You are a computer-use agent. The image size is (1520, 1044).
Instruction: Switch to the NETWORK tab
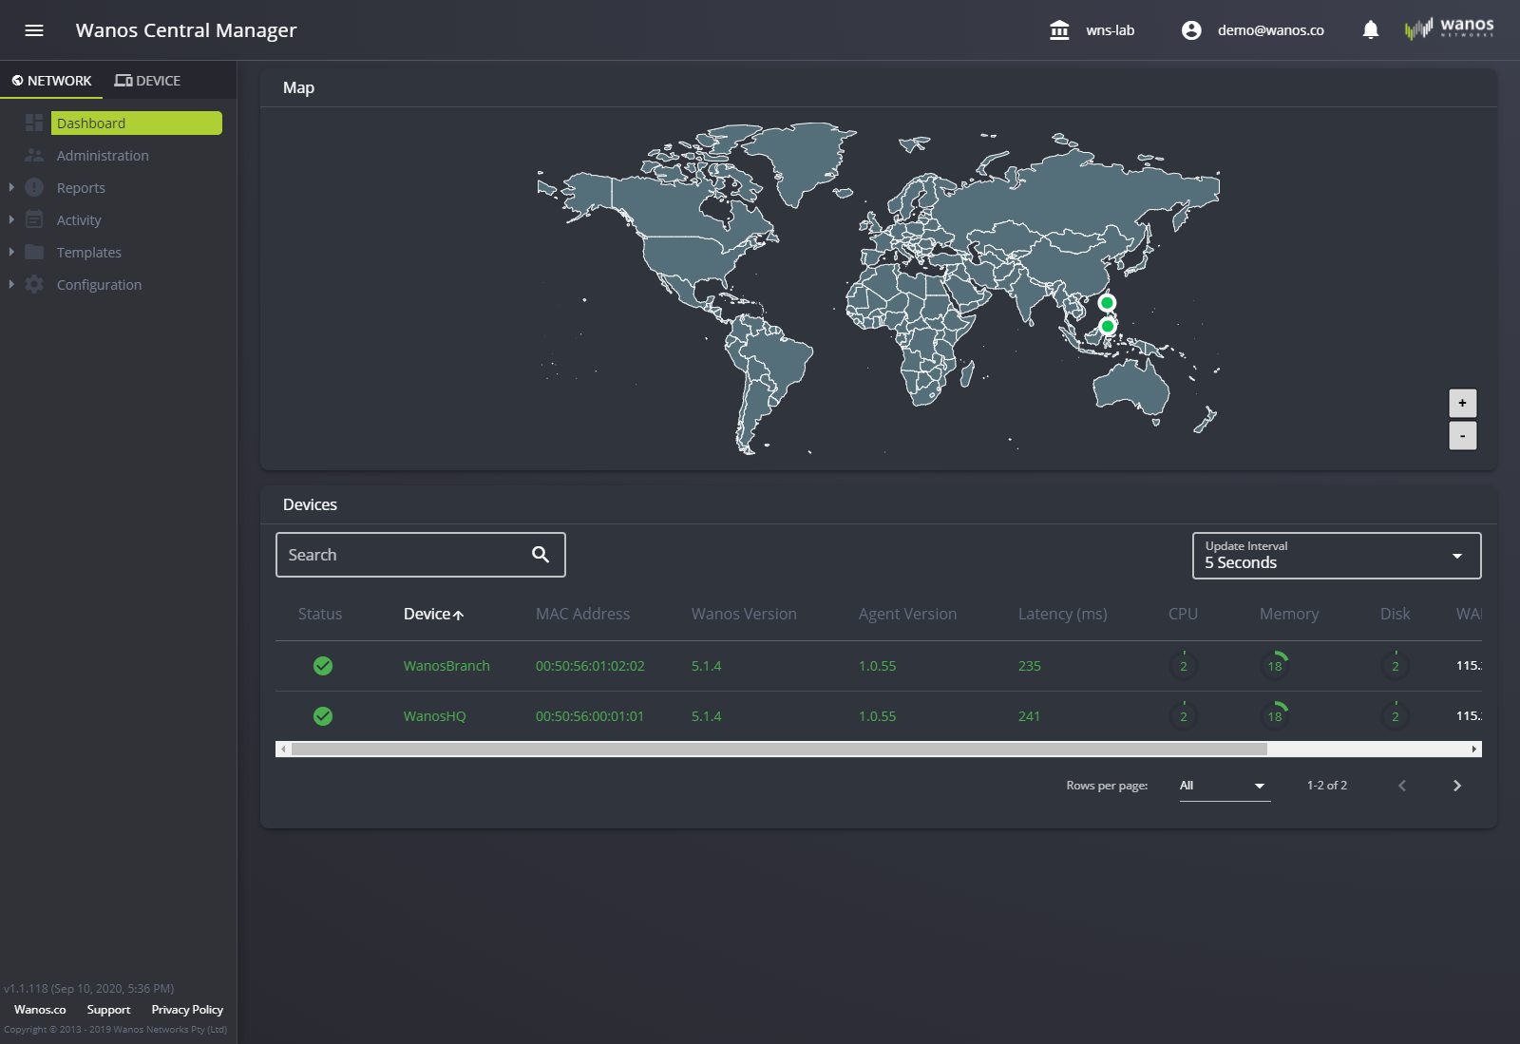pos(51,81)
